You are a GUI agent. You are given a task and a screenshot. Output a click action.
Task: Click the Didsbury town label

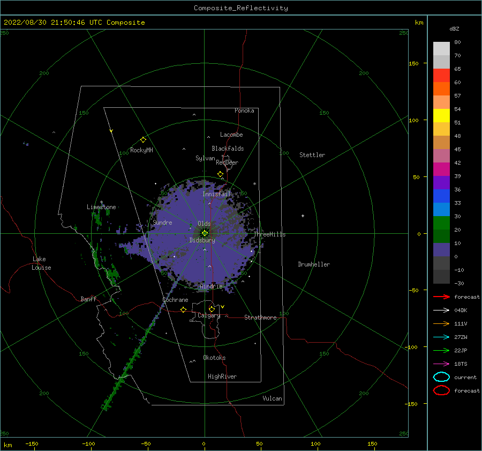pyautogui.click(x=202, y=240)
